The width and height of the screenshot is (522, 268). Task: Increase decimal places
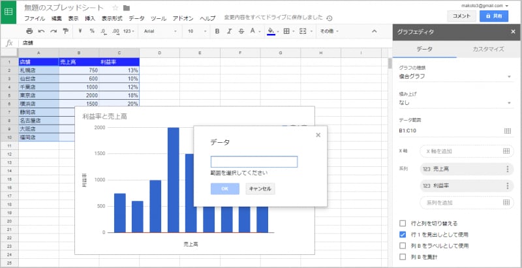(x=115, y=31)
